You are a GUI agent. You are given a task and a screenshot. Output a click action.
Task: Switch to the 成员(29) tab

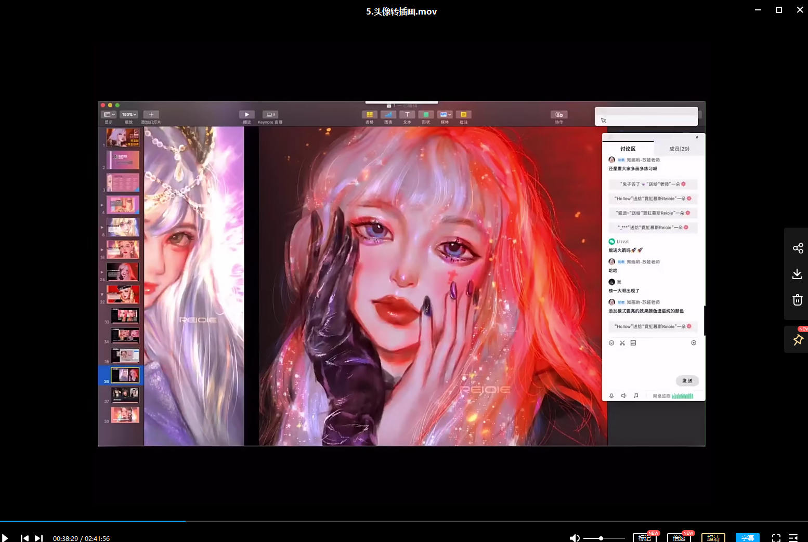[679, 149]
